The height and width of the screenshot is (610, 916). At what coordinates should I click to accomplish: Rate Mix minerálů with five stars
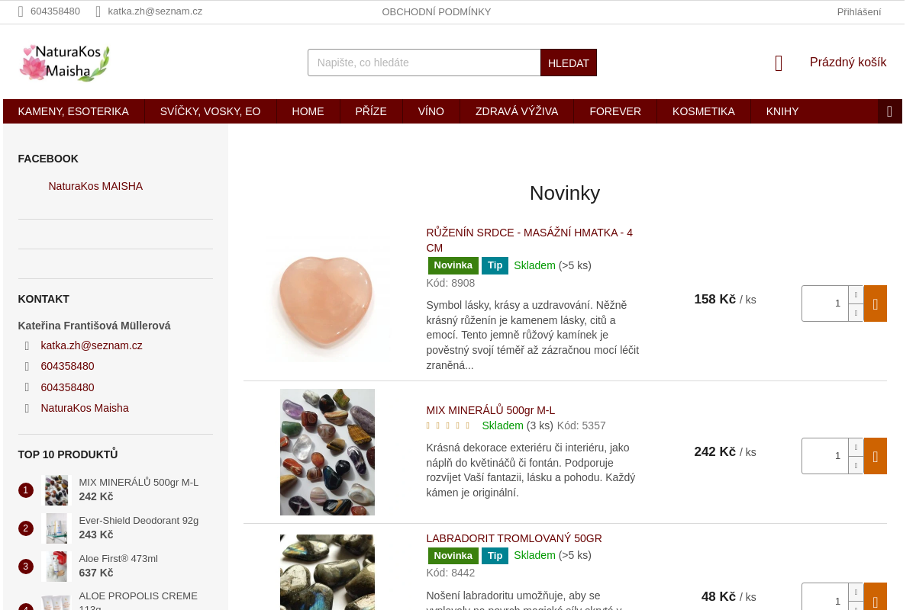[468, 425]
